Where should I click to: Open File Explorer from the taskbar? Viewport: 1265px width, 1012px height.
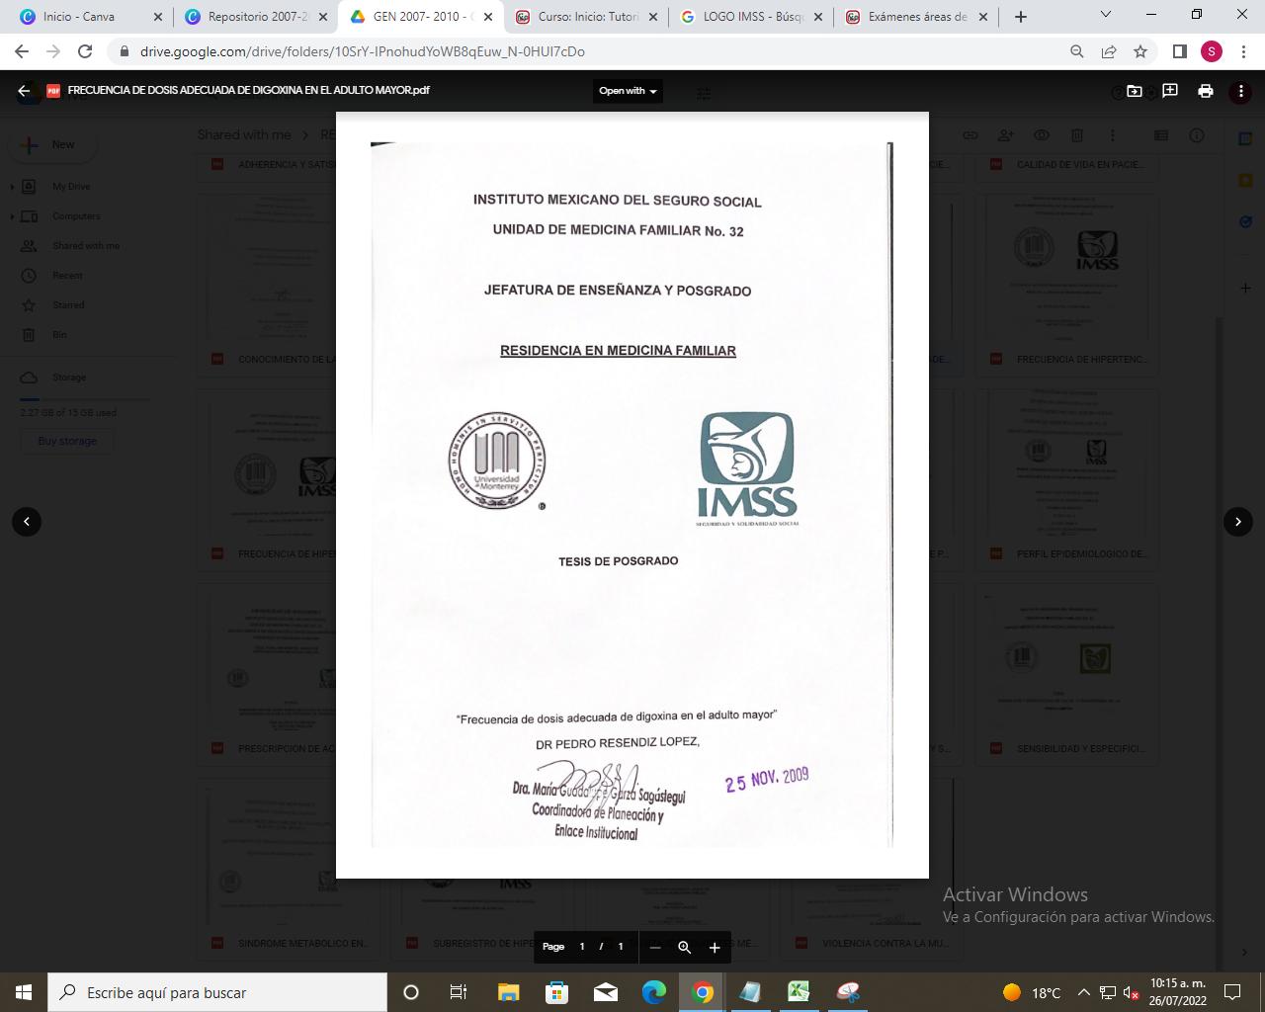[508, 992]
